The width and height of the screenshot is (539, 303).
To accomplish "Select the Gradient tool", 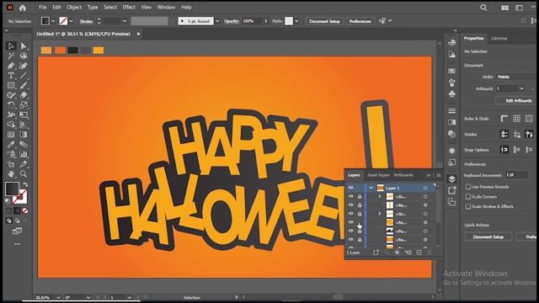I will (24, 135).
